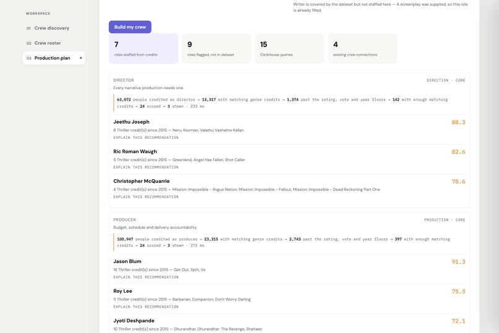
Task: Explain the Jeethu Joseph recommendation
Action: tap(145, 138)
